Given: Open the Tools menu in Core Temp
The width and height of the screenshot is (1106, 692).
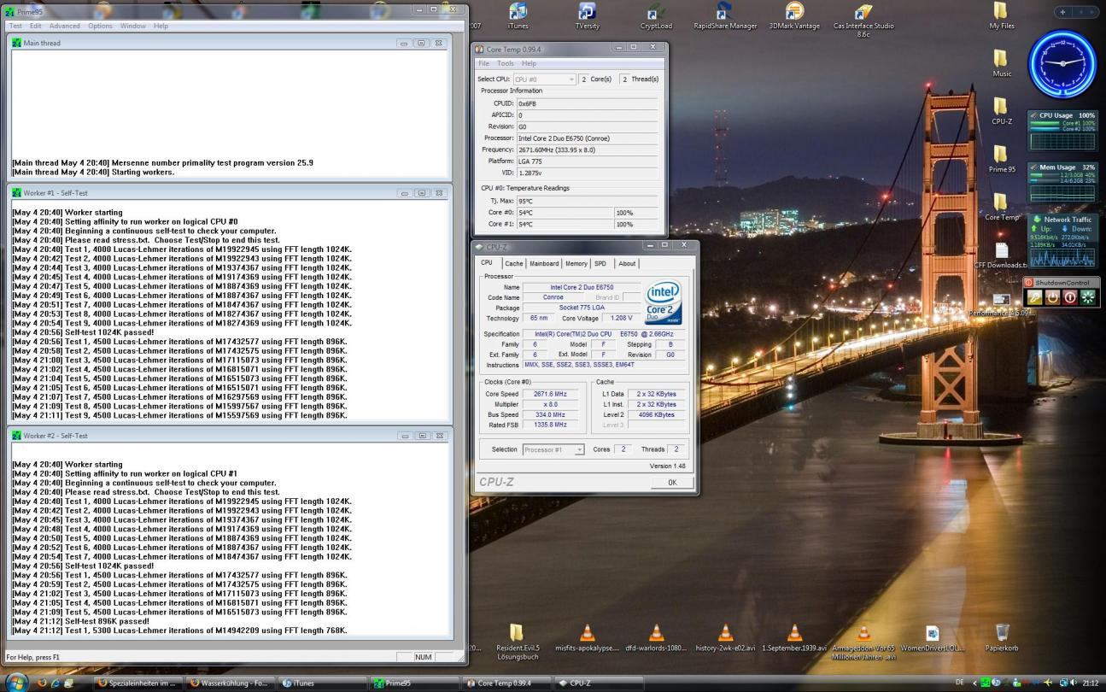Looking at the screenshot, I should click(x=506, y=63).
